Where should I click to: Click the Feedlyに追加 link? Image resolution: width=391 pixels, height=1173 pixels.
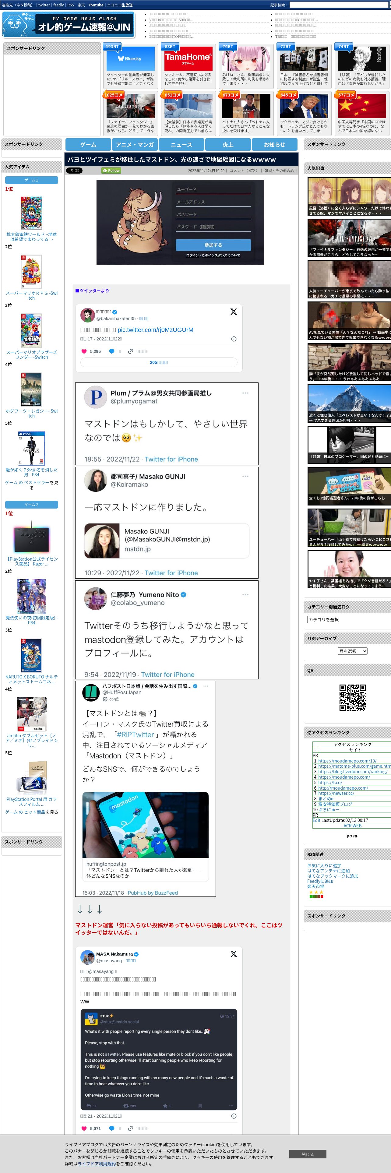tap(320, 881)
